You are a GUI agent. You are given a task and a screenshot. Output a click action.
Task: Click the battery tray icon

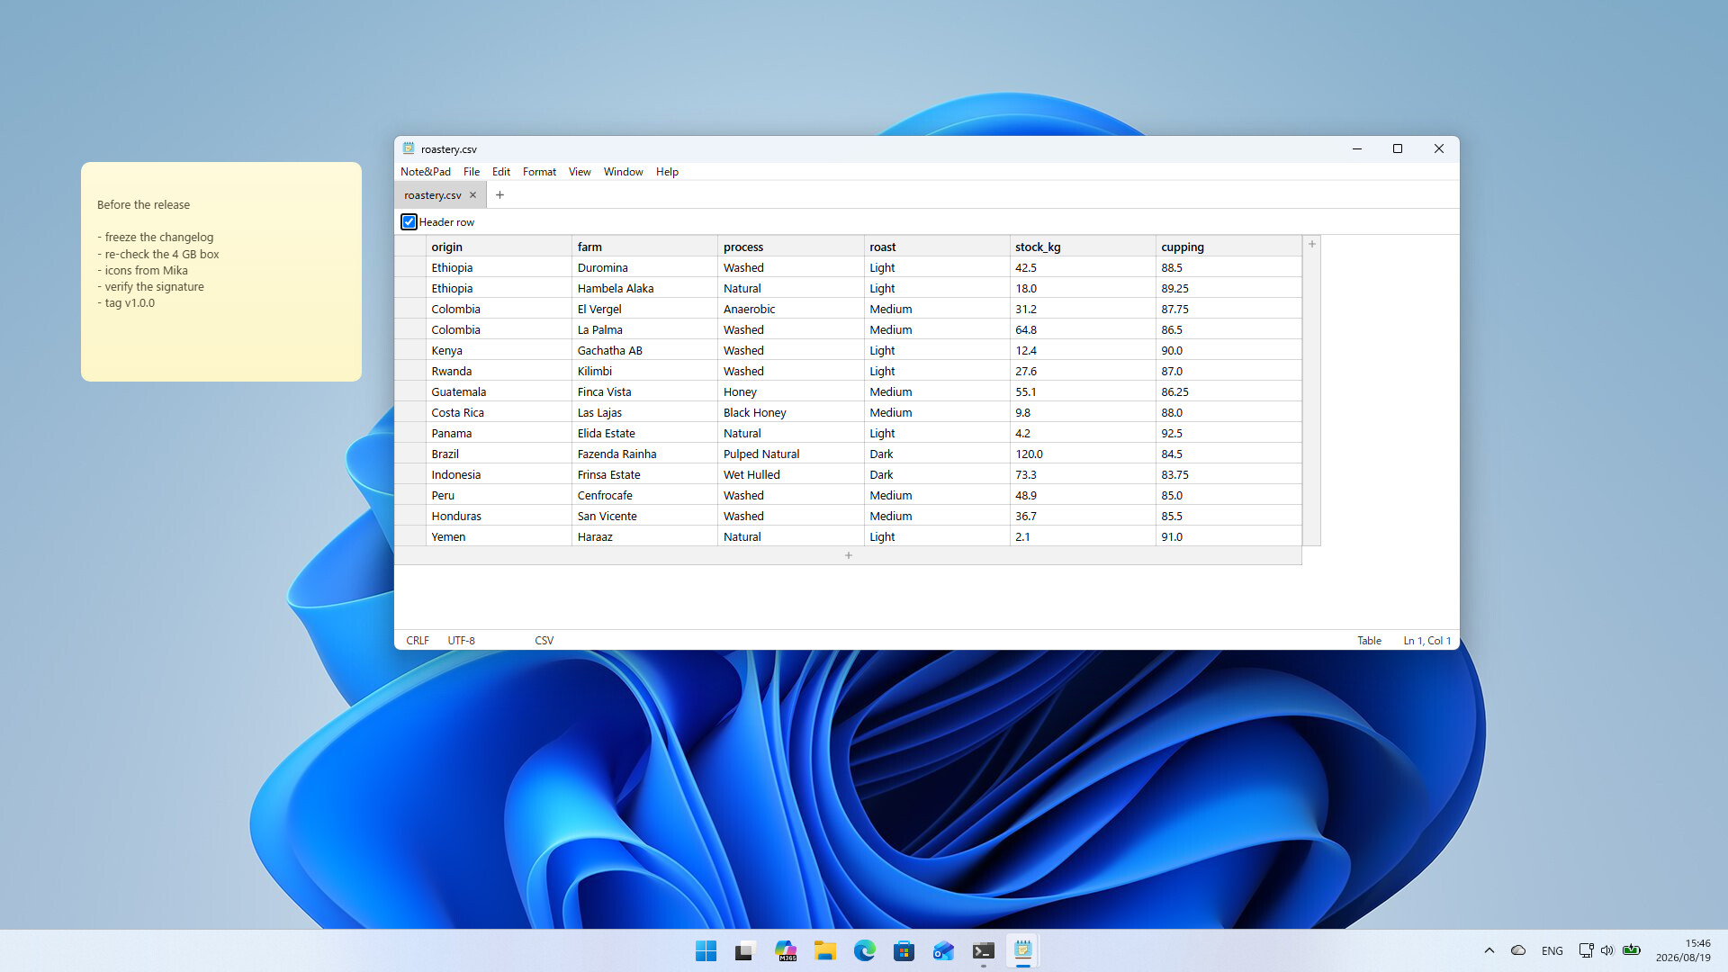coord(1632,950)
